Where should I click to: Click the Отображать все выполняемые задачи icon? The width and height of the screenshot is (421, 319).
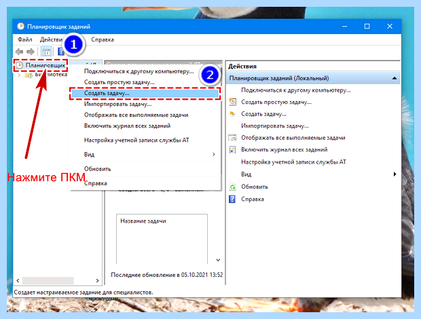coord(232,138)
